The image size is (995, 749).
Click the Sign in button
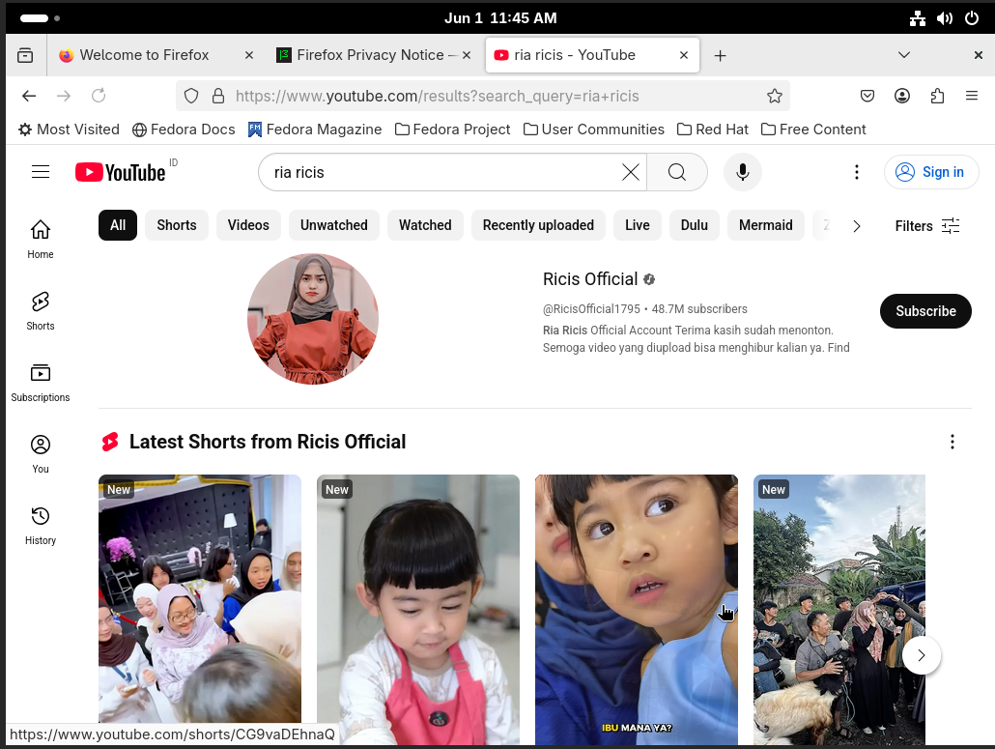coord(931,172)
